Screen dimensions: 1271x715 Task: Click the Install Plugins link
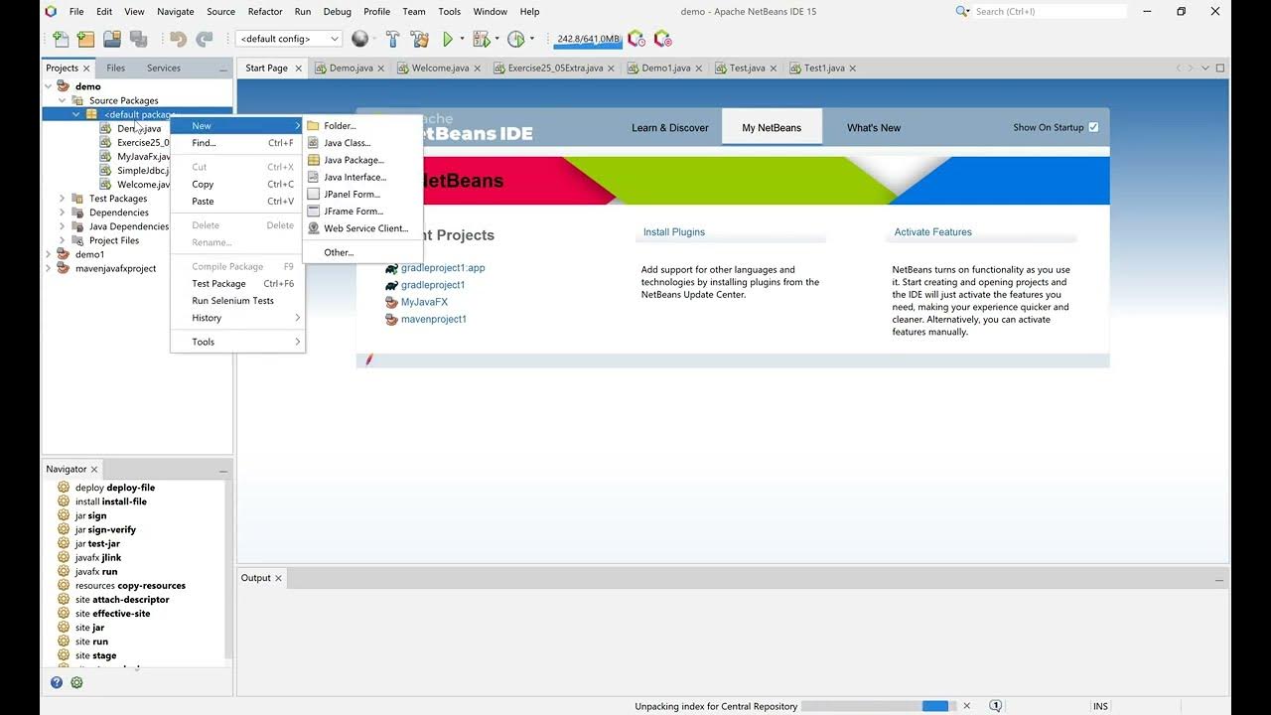coord(674,232)
